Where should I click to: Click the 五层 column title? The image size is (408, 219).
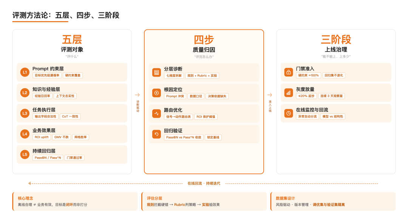pos(72,40)
